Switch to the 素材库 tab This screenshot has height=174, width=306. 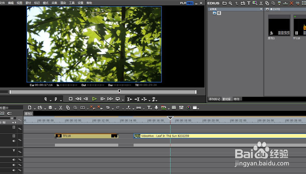226,99
